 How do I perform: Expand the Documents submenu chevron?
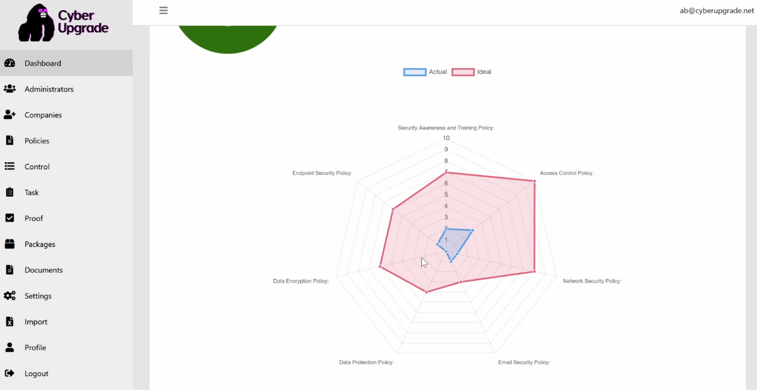[122, 270]
